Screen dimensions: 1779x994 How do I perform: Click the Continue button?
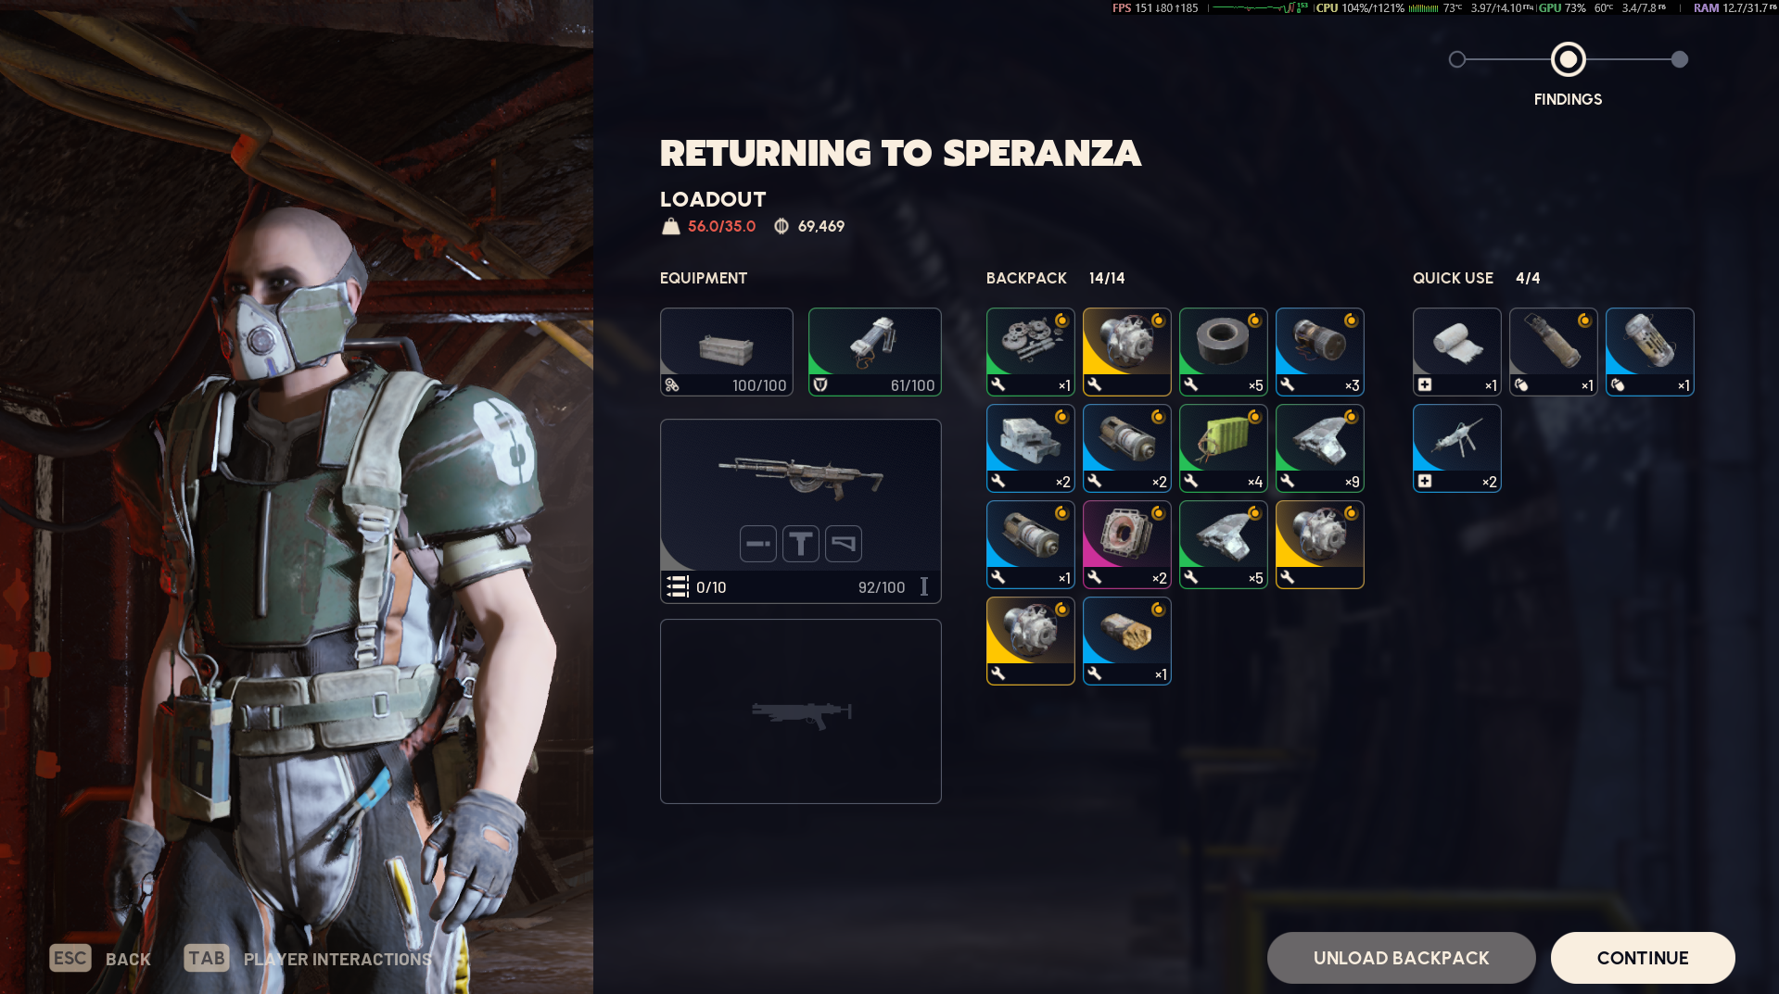coord(1642,958)
